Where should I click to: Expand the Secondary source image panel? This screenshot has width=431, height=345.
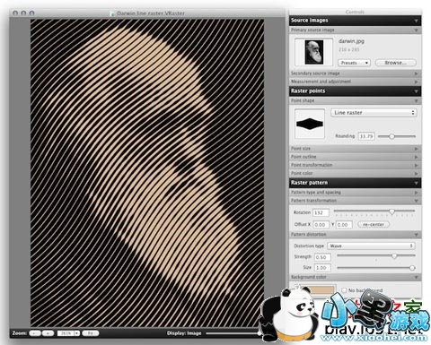(x=355, y=73)
